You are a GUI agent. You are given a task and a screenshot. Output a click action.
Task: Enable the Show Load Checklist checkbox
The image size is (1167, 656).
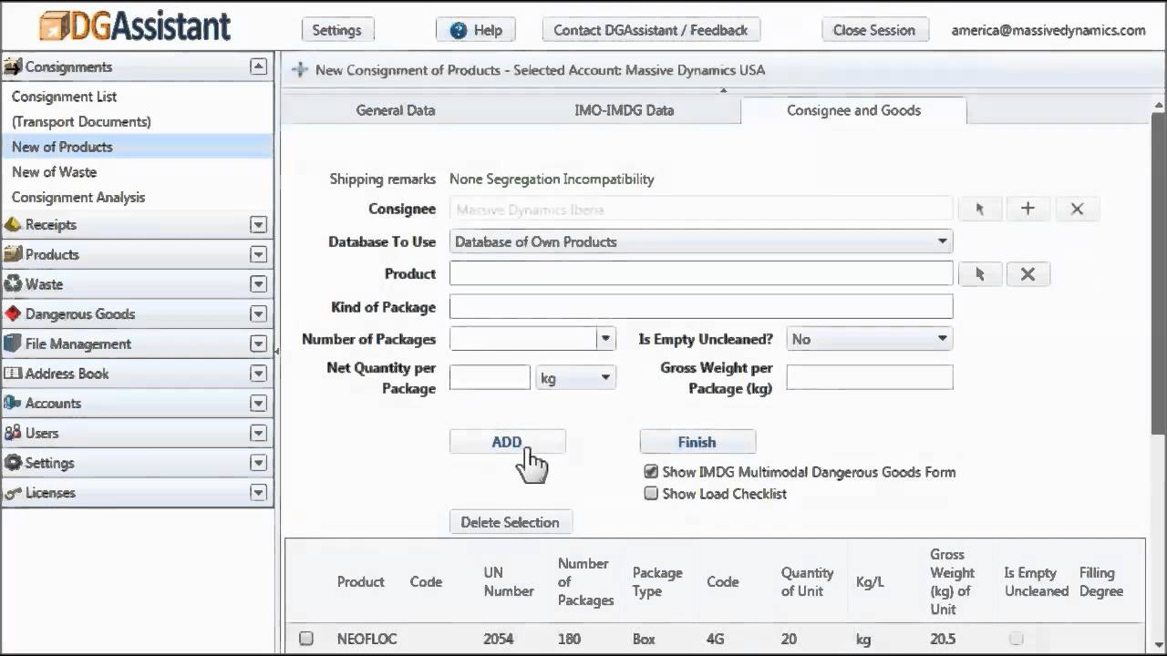coord(651,494)
